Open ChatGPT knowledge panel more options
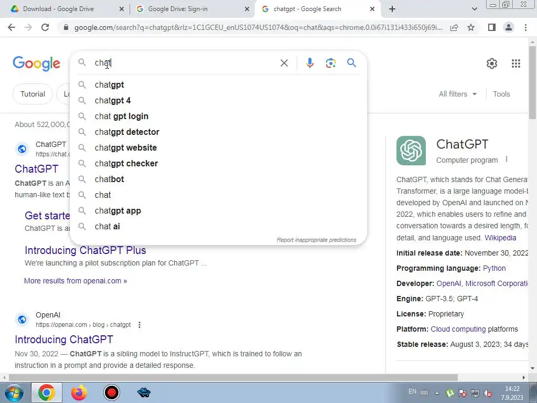 (x=507, y=160)
